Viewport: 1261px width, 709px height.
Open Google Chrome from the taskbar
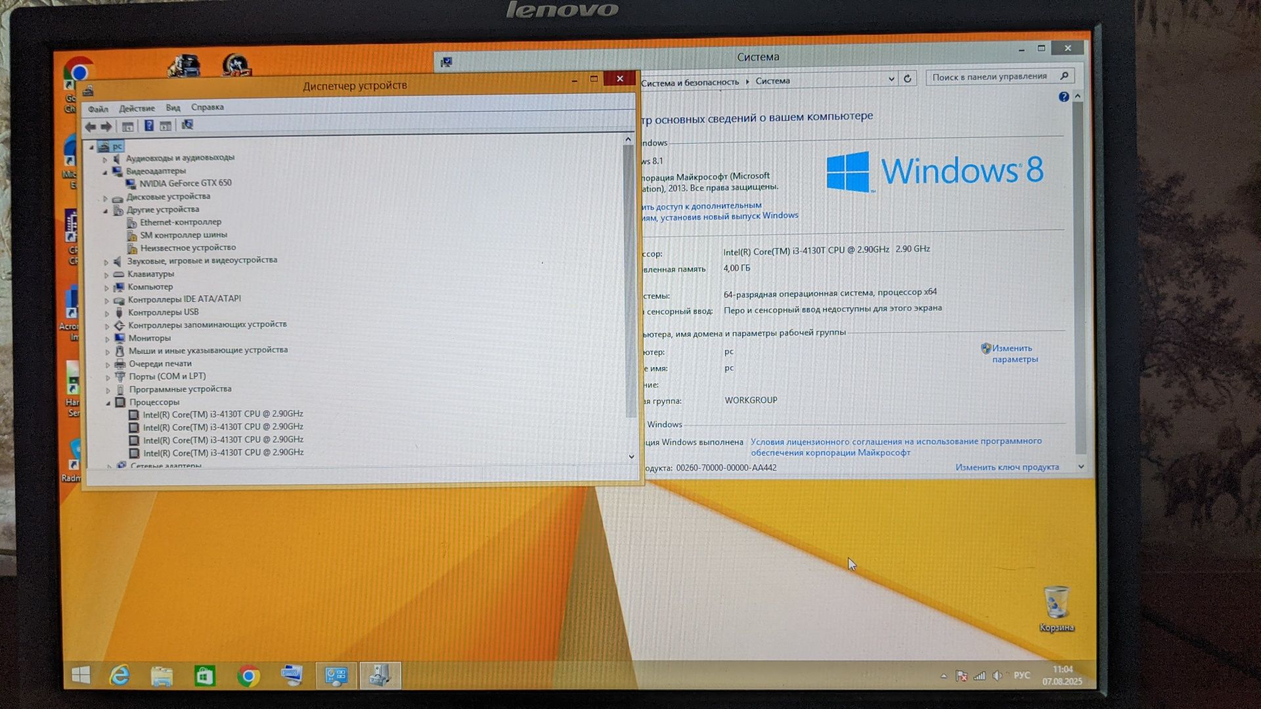click(x=248, y=676)
